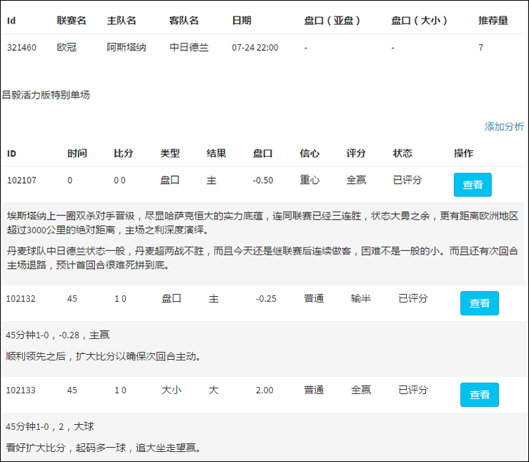Click the 评分 column header
The image size is (529, 462).
[x=356, y=154]
